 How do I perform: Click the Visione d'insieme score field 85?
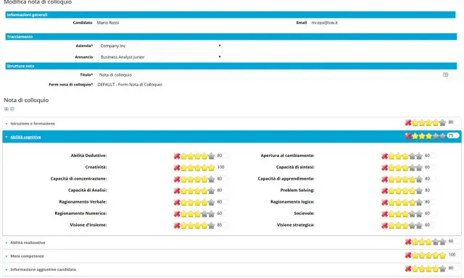[x=221, y=225]
